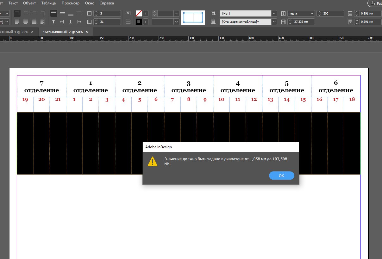Expand the Ровно row height dropdown
This screenshot has width=382, height=259.
(x=312, y=14)
